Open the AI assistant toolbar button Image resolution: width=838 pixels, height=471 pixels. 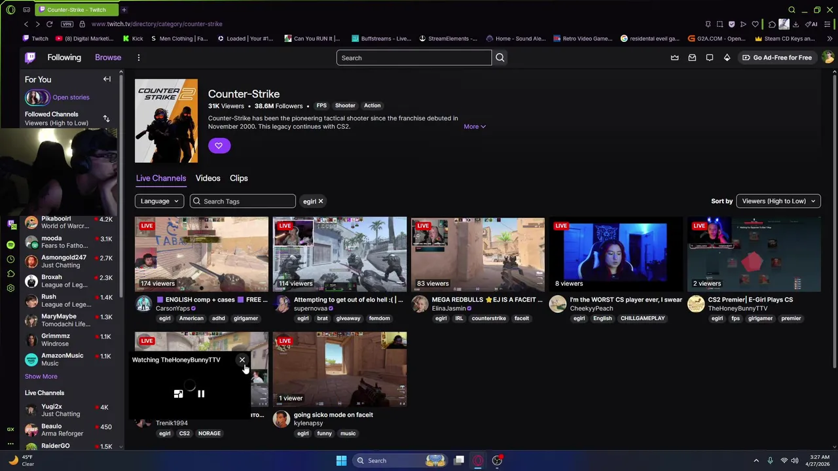(811, 24)
